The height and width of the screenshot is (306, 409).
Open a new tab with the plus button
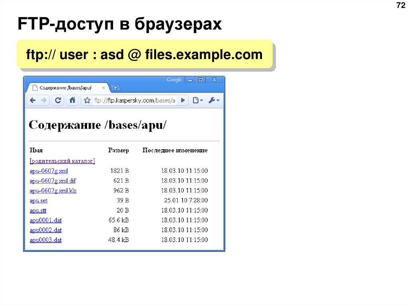click(115, 88)
